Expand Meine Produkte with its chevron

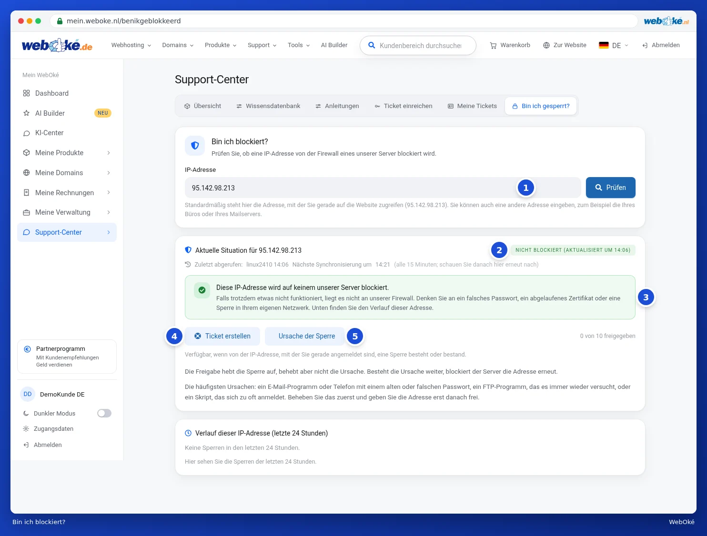109,153
